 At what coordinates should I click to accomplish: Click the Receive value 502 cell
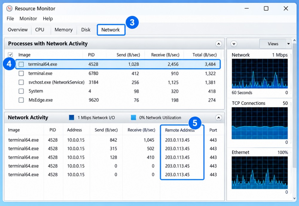[151, 149]
